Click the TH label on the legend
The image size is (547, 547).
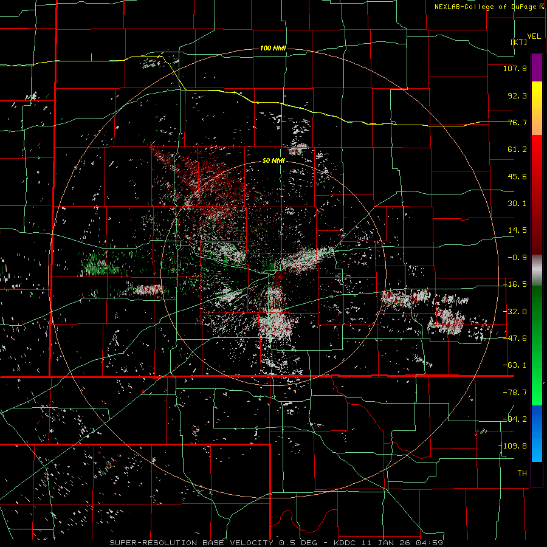click(522, 473)
